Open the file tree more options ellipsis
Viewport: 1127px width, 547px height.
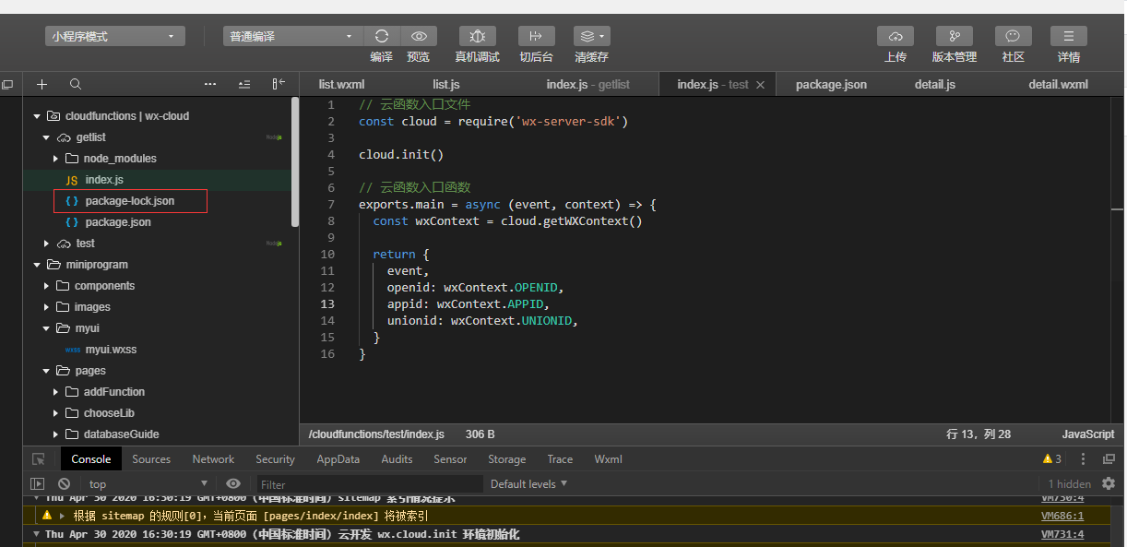click(x=210, y=84)
